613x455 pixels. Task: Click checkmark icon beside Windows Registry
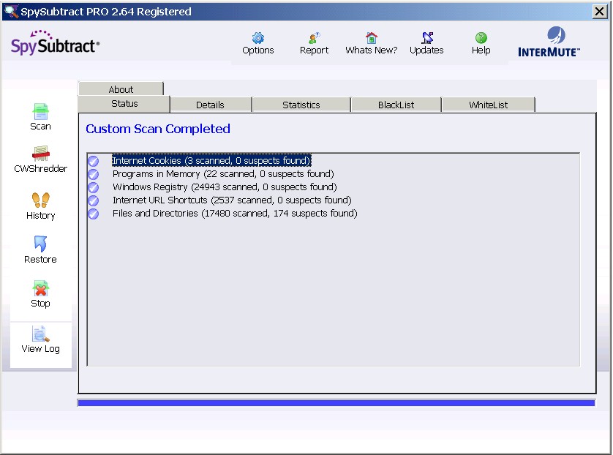point(94,187)
